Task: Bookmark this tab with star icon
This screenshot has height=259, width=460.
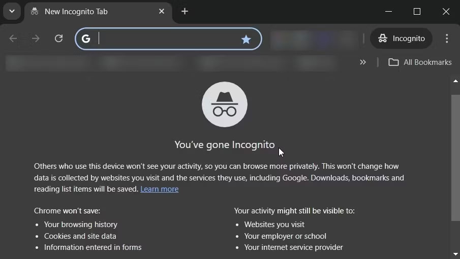Action: coord(246,39)
